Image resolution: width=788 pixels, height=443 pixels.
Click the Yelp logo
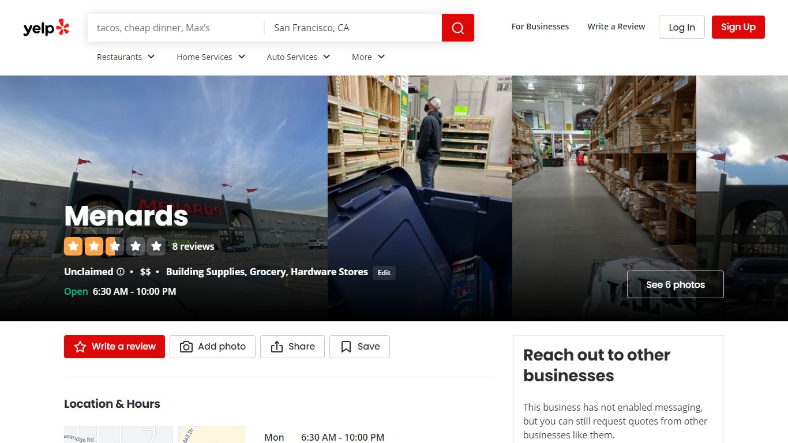coord(46,28)
